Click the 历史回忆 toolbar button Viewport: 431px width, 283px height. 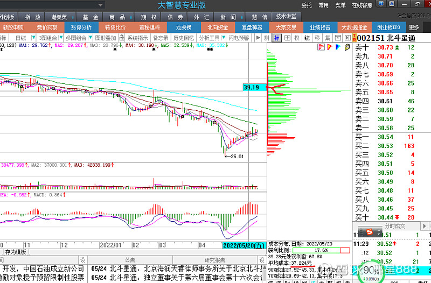[x=184, y=38]
